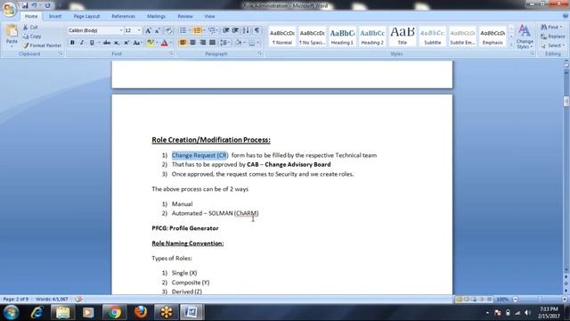Apply the No Spacing style
This screenshot has width=570, height=321.
(x=312, y=37)
